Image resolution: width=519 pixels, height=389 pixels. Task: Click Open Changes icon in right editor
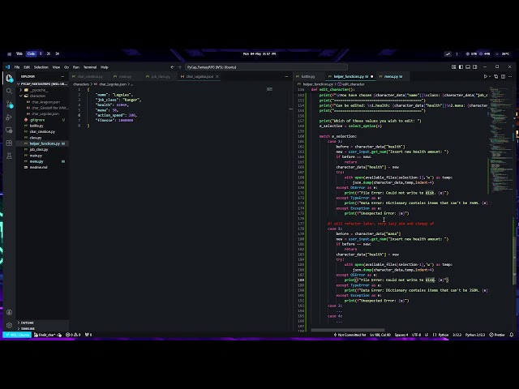coord(495,76)
